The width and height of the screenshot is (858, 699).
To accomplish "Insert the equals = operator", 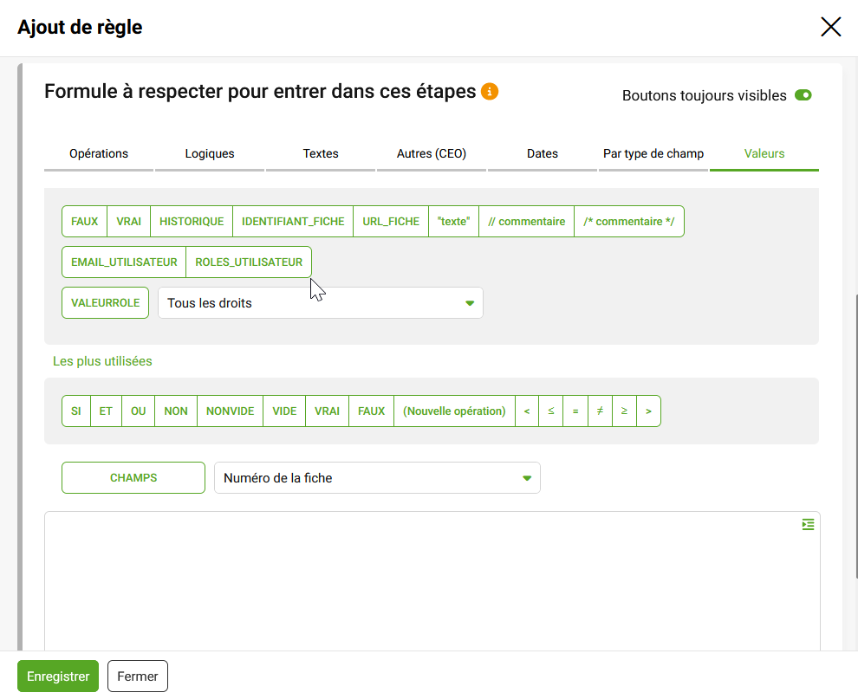I will point(575,411).
